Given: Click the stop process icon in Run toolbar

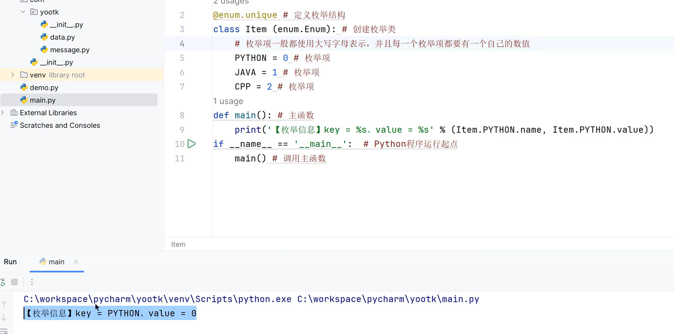Looking at the screenshot, I should click(x=14, y=282).
